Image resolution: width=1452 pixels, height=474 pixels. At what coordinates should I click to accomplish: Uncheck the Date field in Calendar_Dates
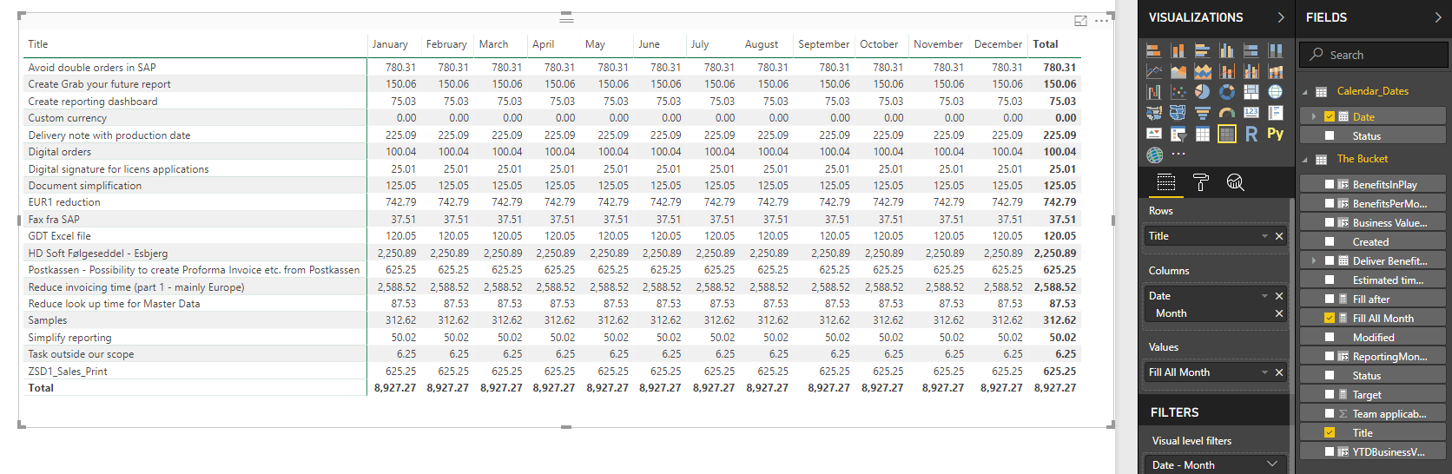click(x=1330, y=116)
